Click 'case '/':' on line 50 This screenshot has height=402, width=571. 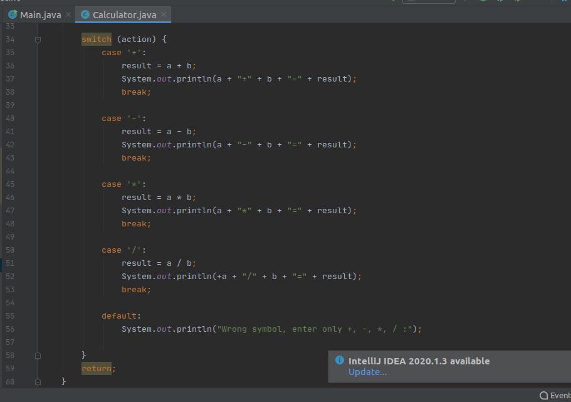click(x=124, y=250)
